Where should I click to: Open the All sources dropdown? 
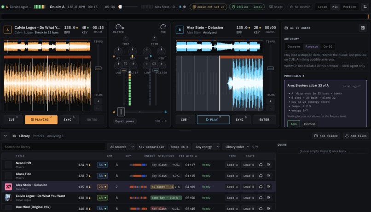pos(121,147)
